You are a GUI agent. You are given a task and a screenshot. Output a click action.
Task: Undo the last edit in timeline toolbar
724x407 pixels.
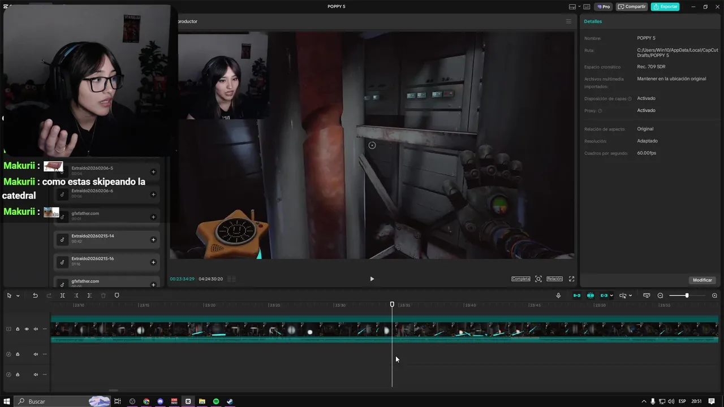35,295
